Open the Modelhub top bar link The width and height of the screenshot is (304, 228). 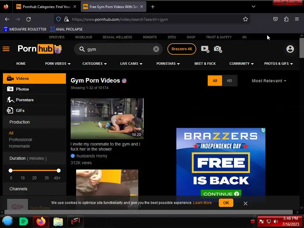click(83, 37)
